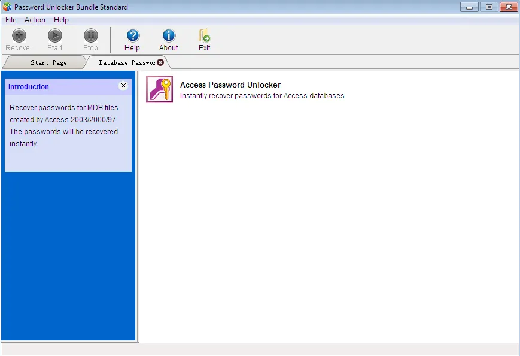
Task: Select the Start icon on the toolbar
Action: (x=54, y=35)
